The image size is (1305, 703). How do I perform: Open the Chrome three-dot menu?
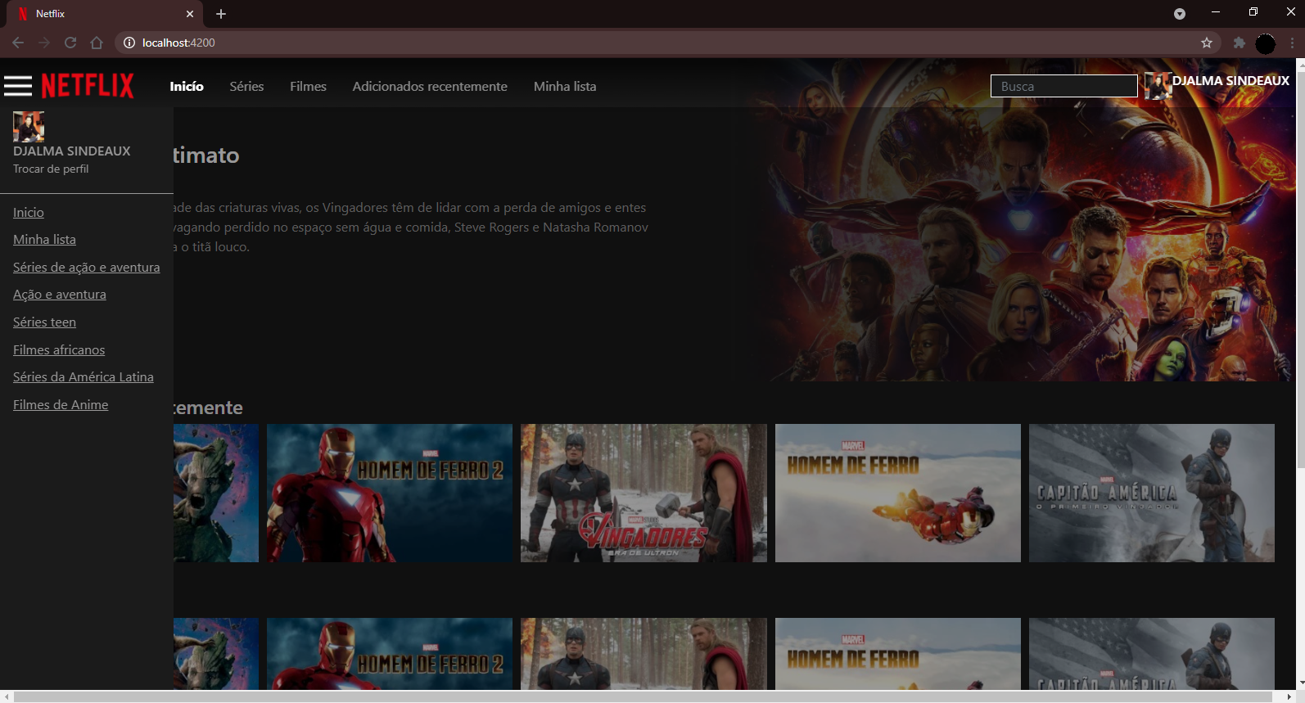[x=1292, y=43]
